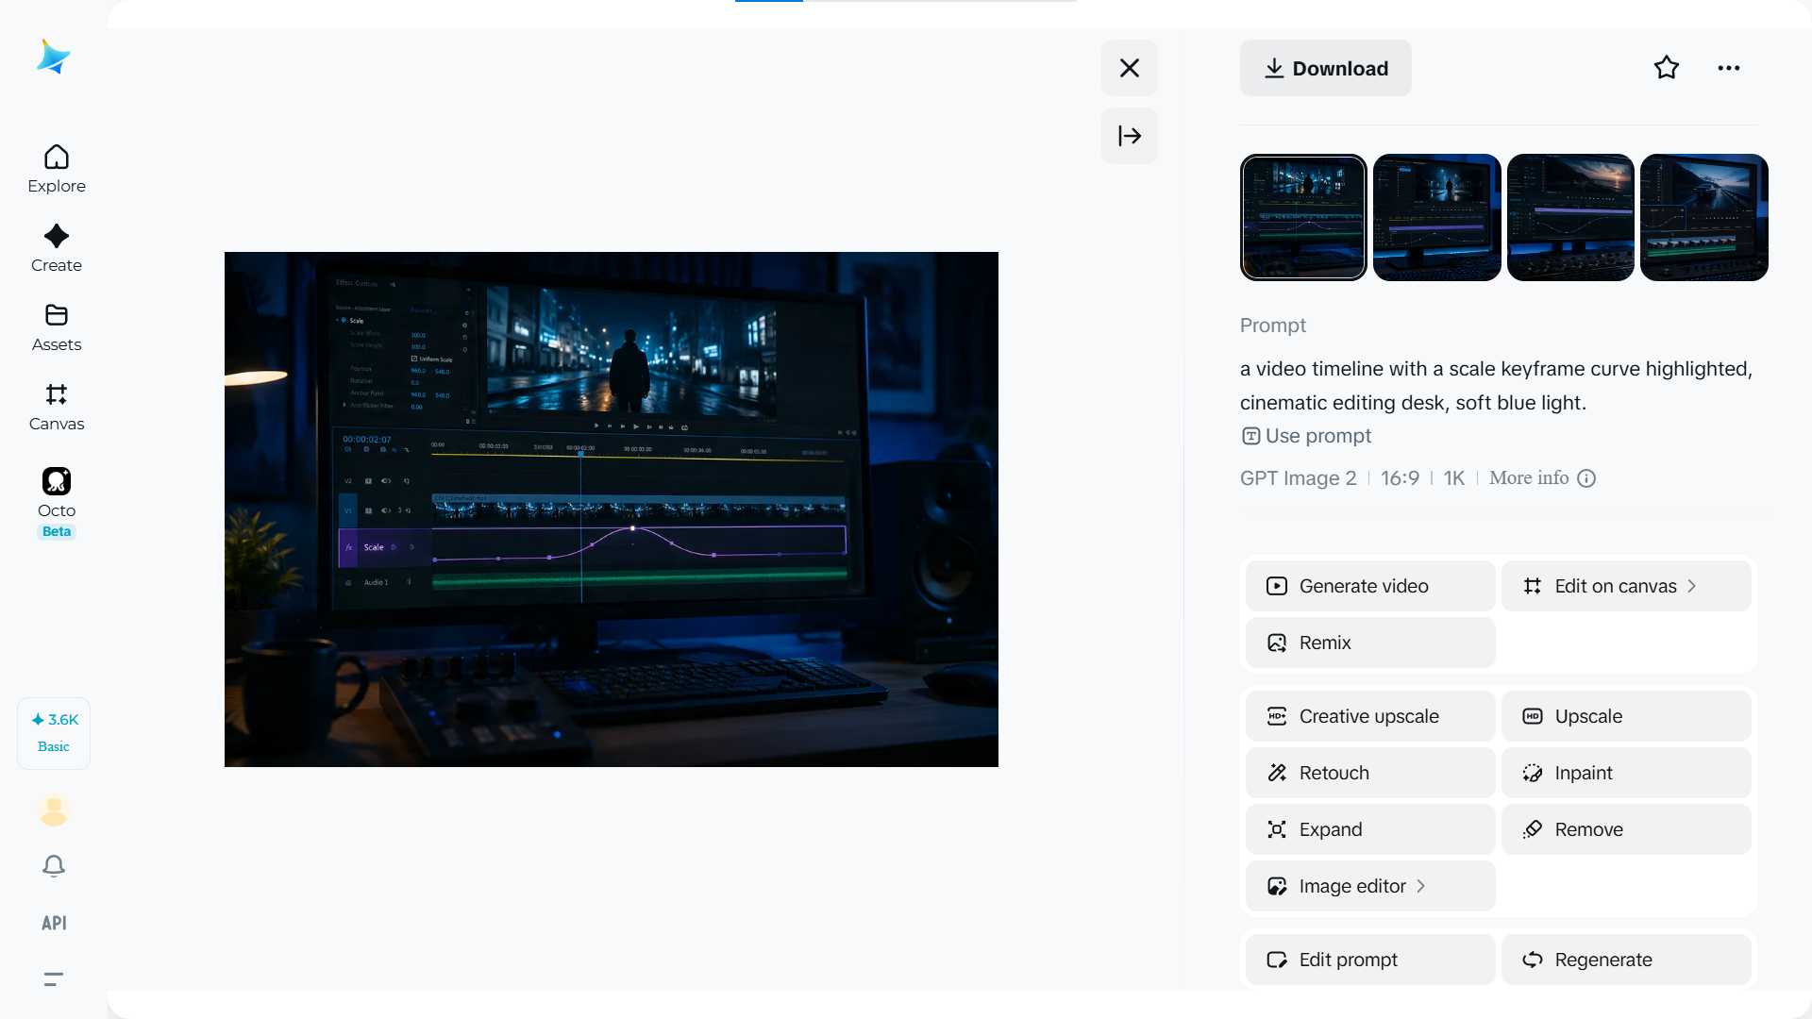Click the Generate video button
Image resolution: width=1812 pixels, height=1019 pixels.
click(x=1370, y=586)
